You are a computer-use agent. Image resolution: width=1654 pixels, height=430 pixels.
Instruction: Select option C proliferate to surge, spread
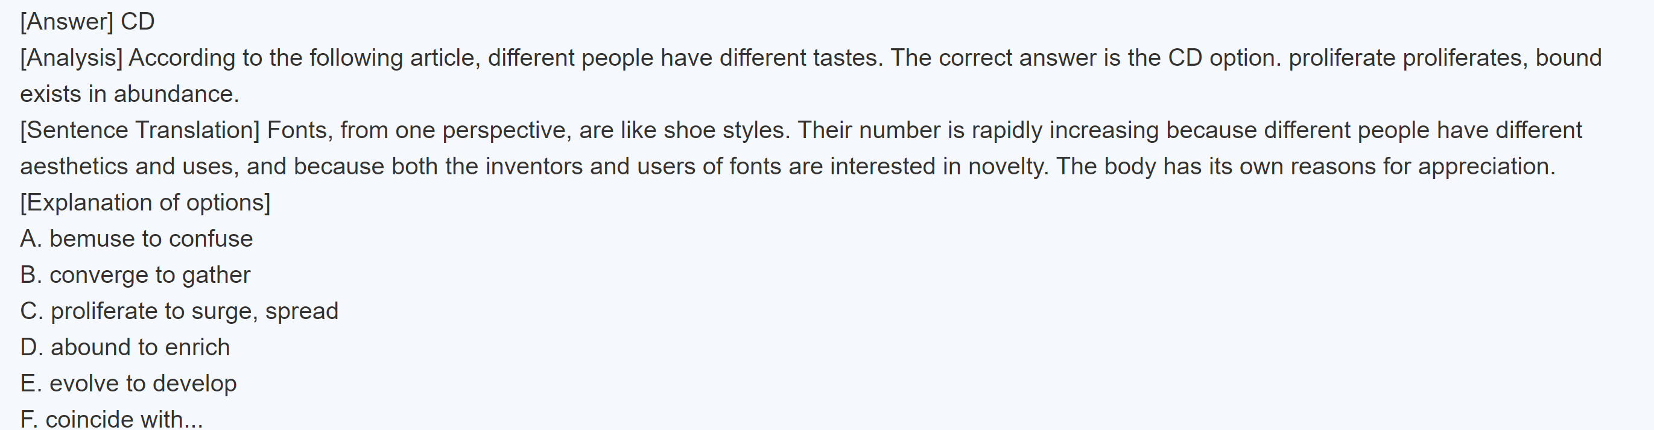(179, 311)
